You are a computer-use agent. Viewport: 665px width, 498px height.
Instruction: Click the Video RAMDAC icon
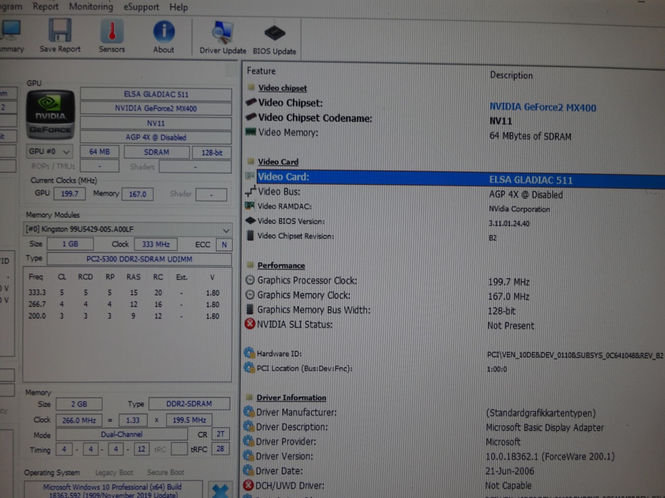click(x=250, y=206)
